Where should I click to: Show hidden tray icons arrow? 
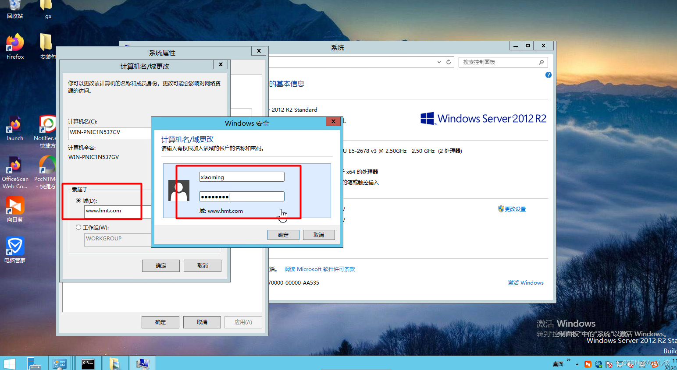577,364
